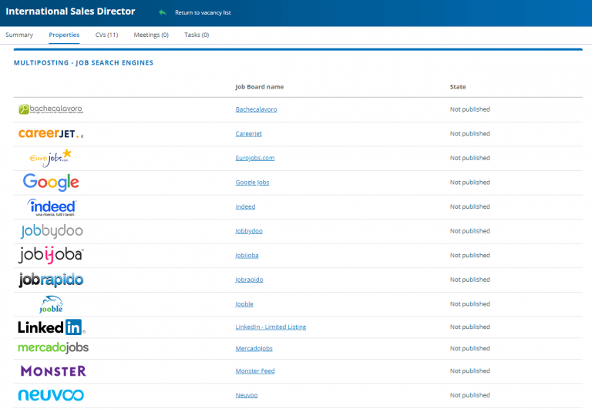Click Not published state for Jobbydoo

469,231
